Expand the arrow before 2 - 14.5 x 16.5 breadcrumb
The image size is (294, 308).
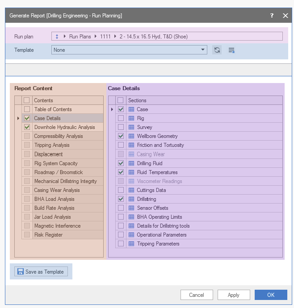tap(115, 37)
